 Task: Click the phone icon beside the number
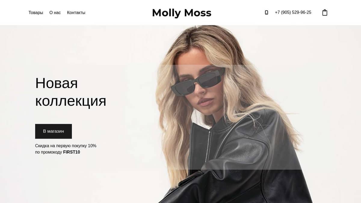pyautogui.click(x=266, y=13)
